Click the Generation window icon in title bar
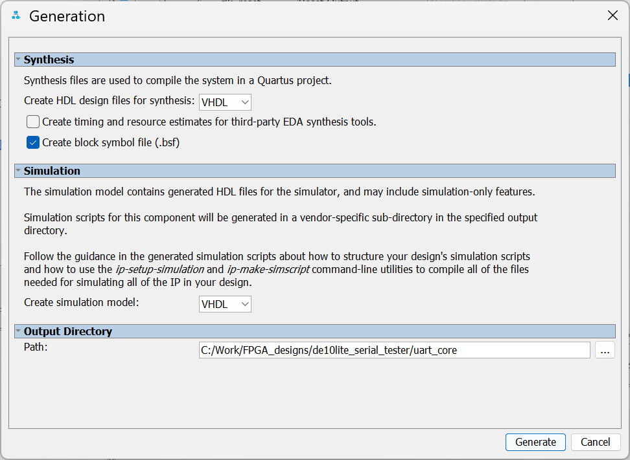This screenshot has height=460, width=630. pyautogui.click(x=16, y=16)
